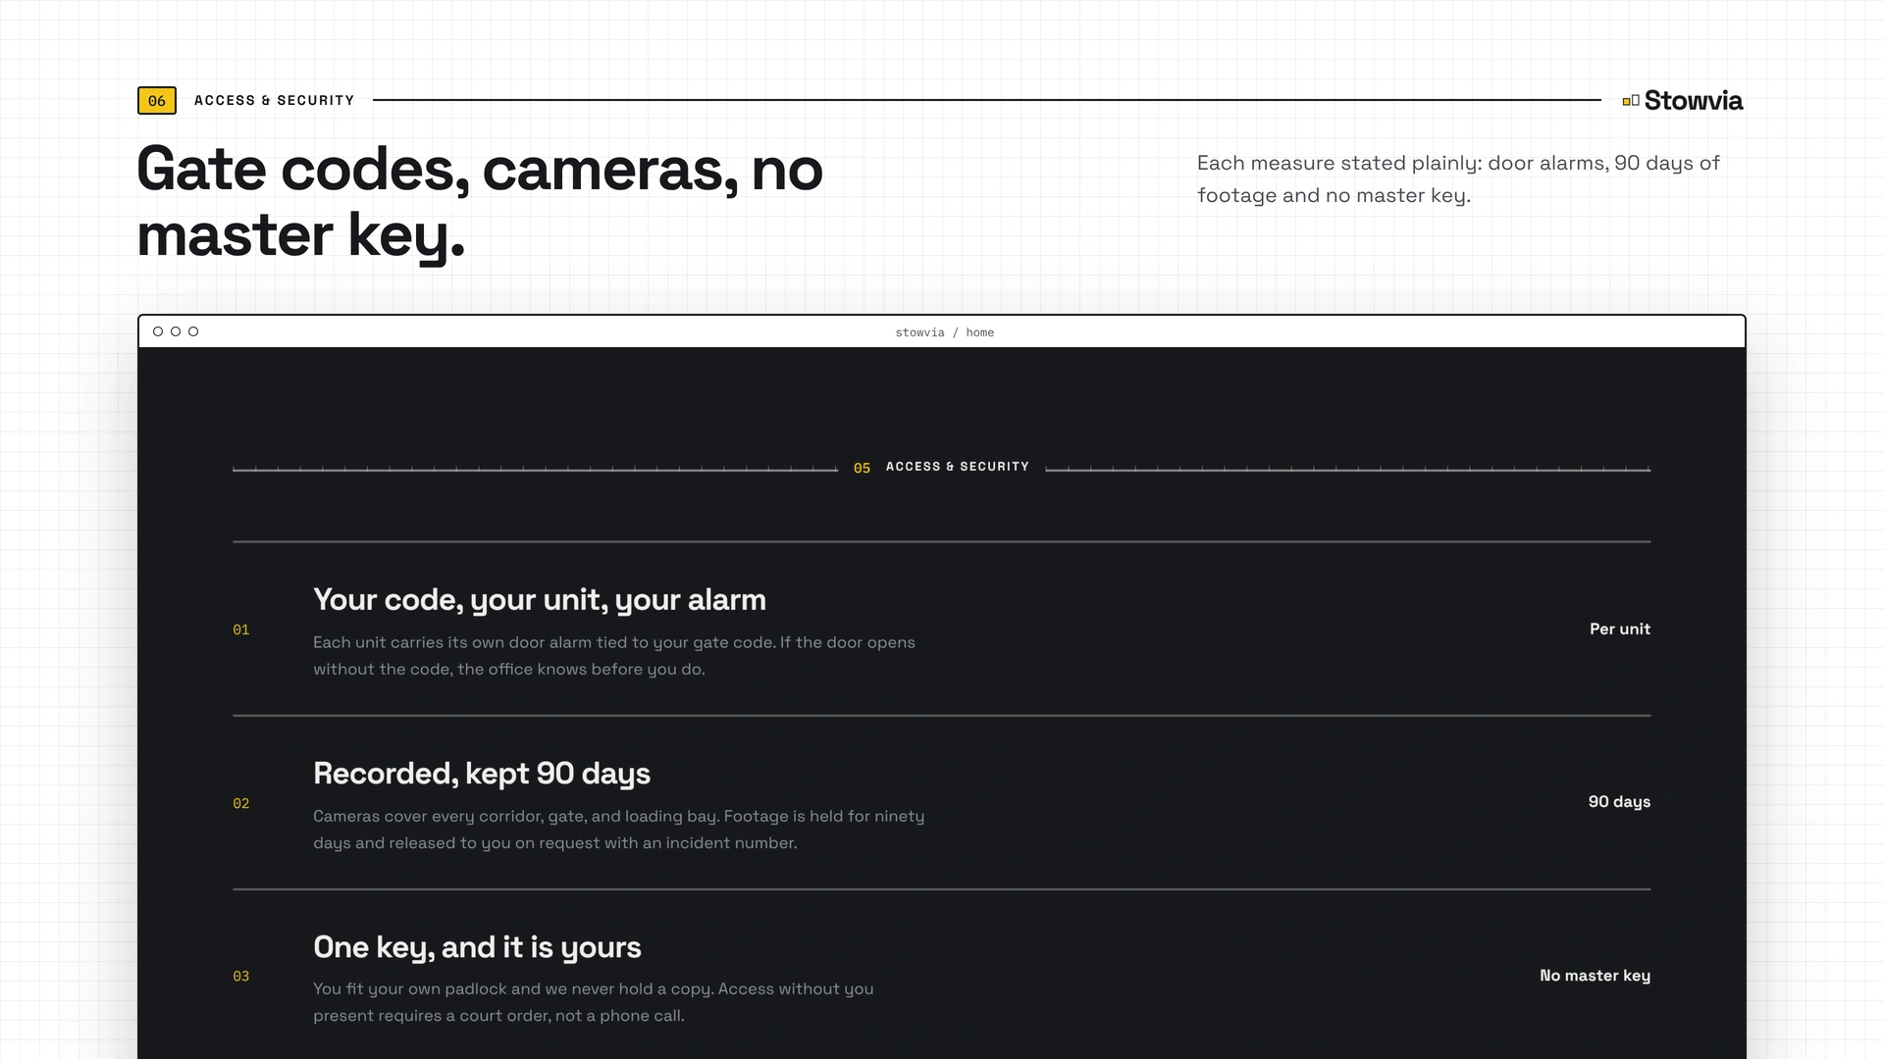Click the '90 days' tag
This screenshot has height=1059, width=1884.
1619,802
